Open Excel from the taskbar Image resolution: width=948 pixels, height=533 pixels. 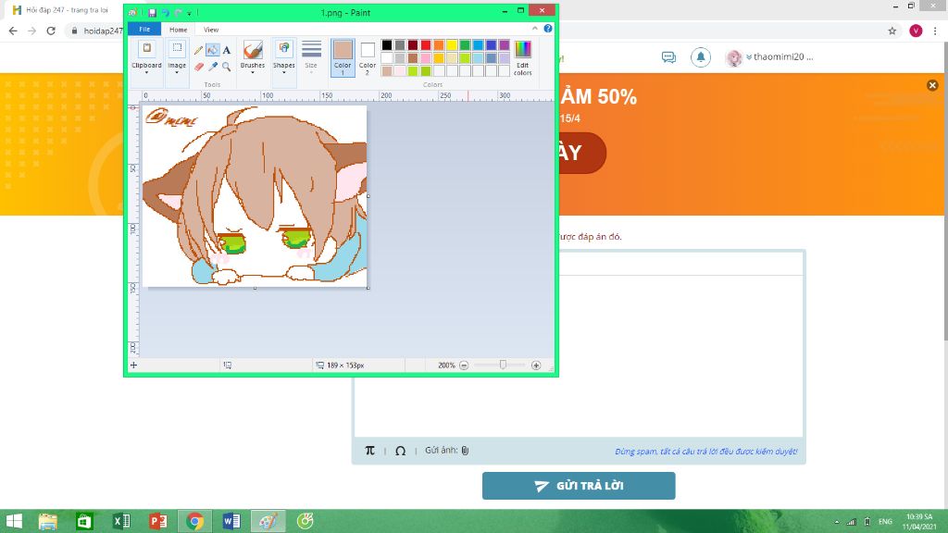tap(121, 521)
